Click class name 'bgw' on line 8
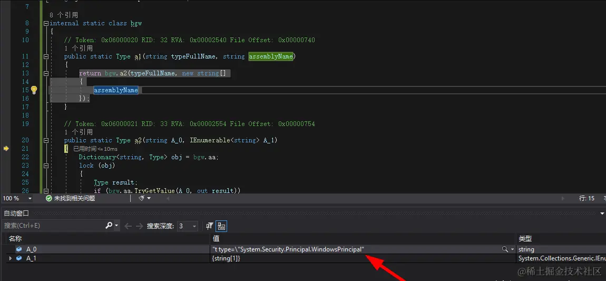This screenshot has height=281, width=606. click(136, 23)
